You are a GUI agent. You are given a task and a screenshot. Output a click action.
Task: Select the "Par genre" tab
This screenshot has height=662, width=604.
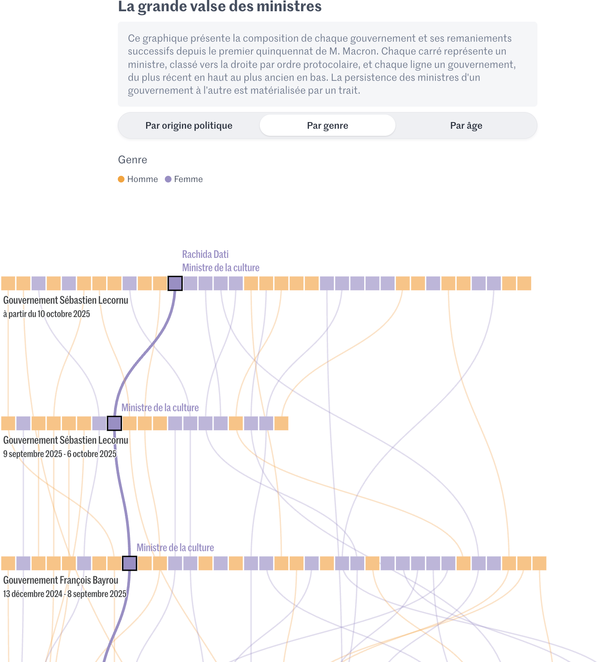[x=327, y=125]
